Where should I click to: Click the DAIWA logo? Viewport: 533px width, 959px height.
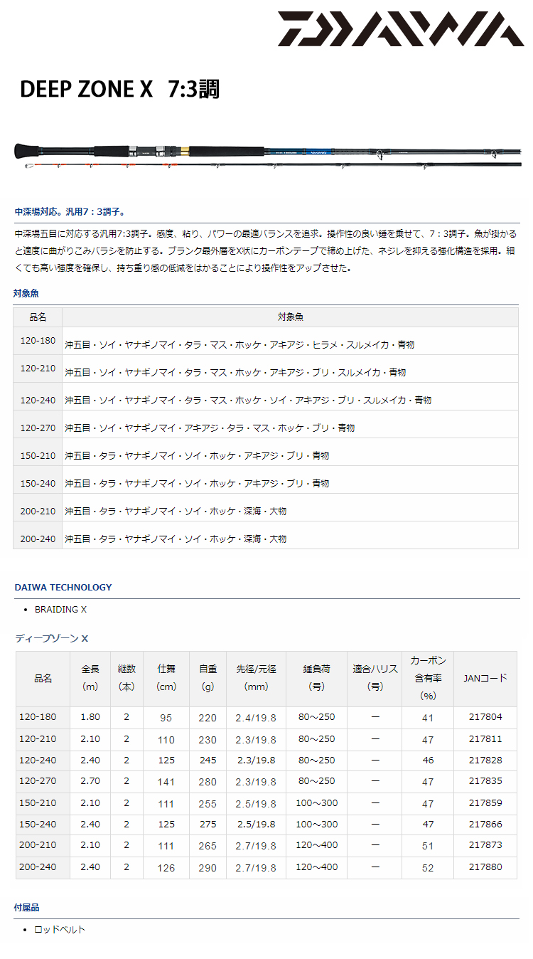coord(399,29)
